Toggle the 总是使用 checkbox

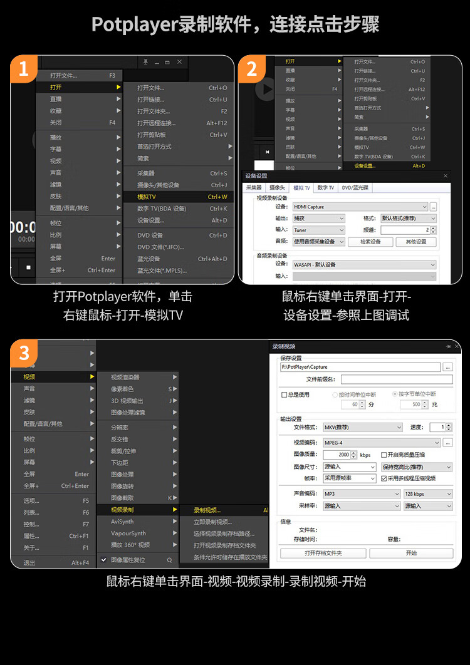point(285,395)
